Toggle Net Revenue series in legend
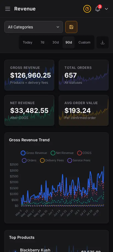 (62, 153)
